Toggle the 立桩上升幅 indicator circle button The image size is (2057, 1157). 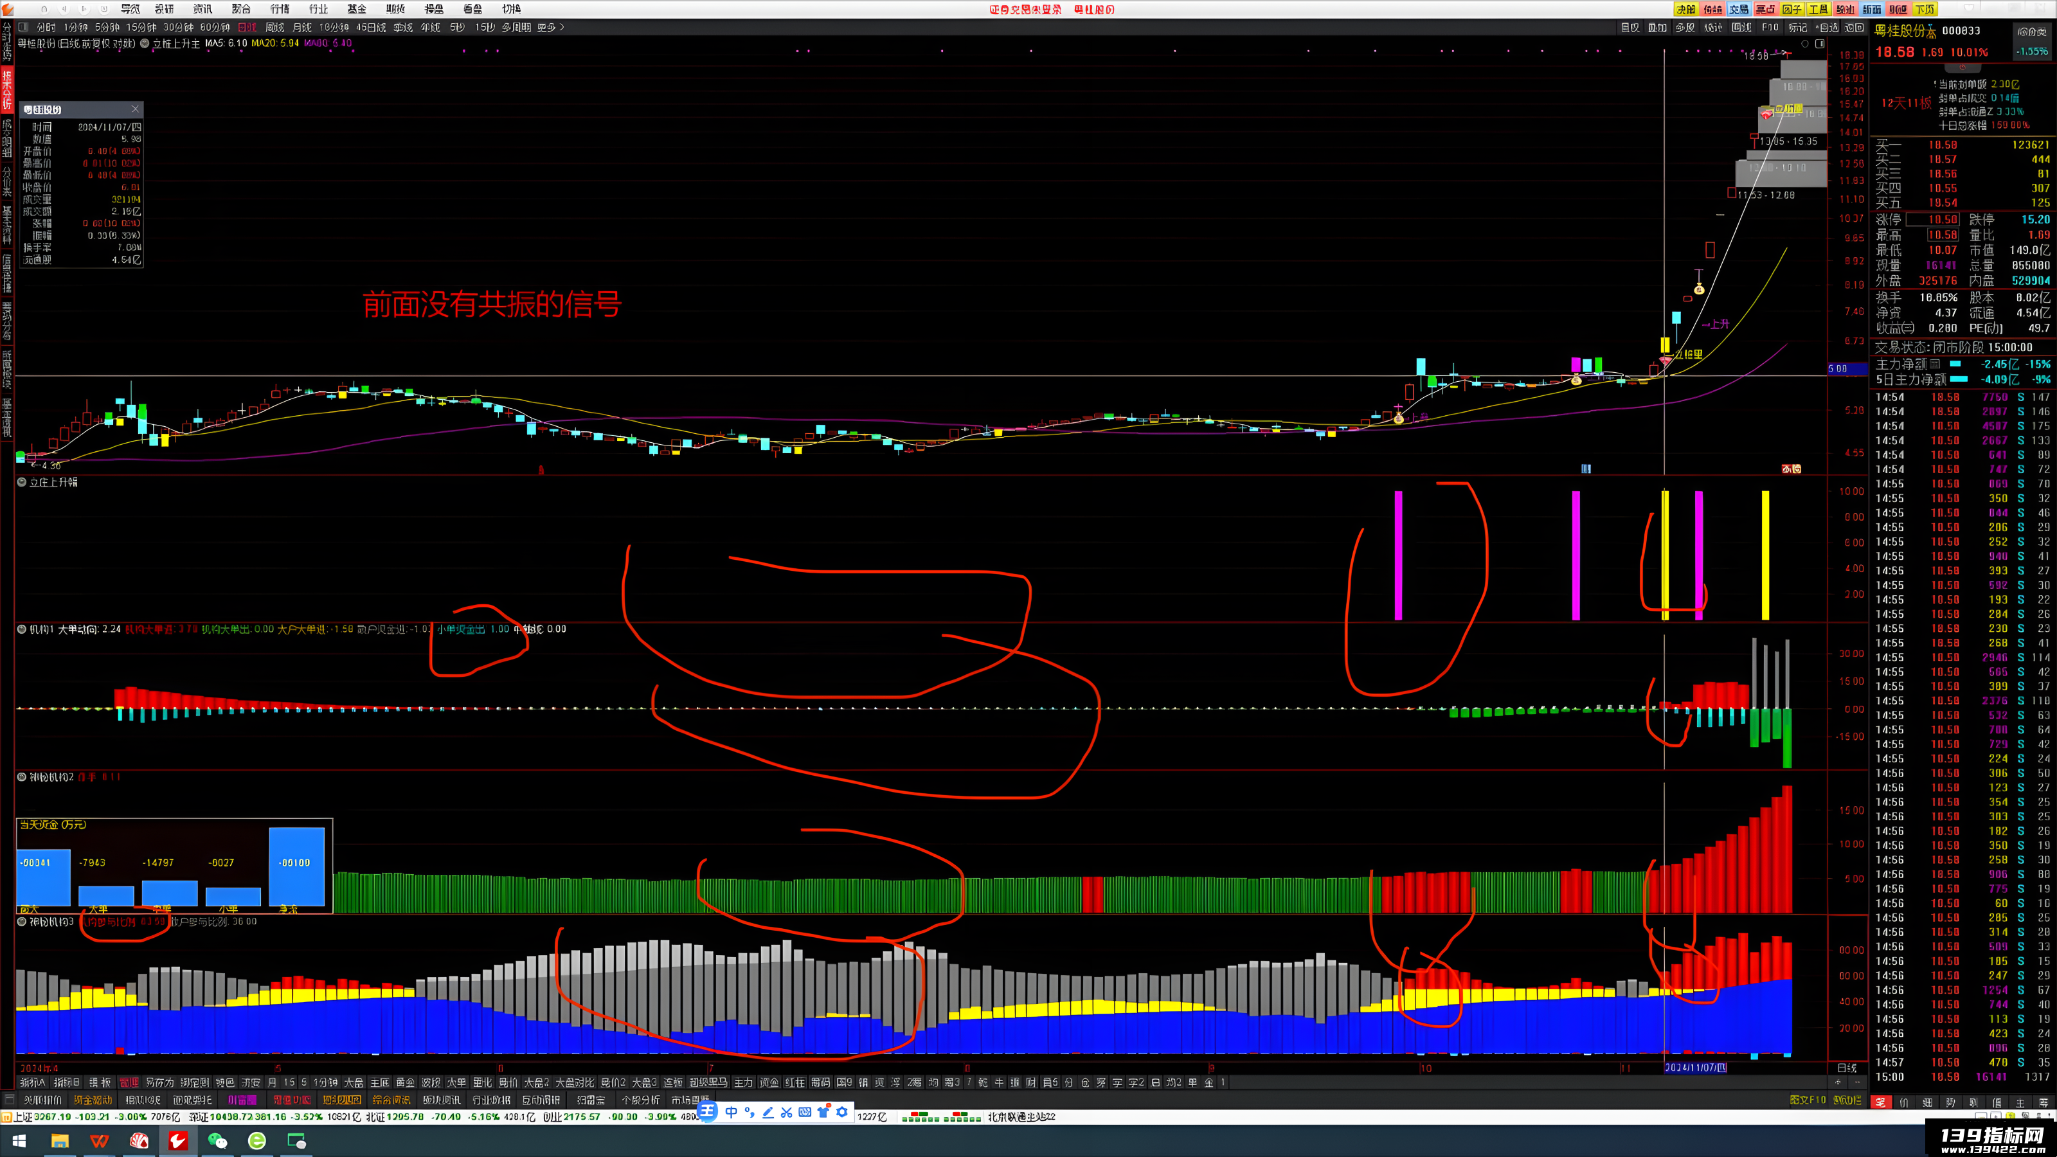[x=22, y=482]
